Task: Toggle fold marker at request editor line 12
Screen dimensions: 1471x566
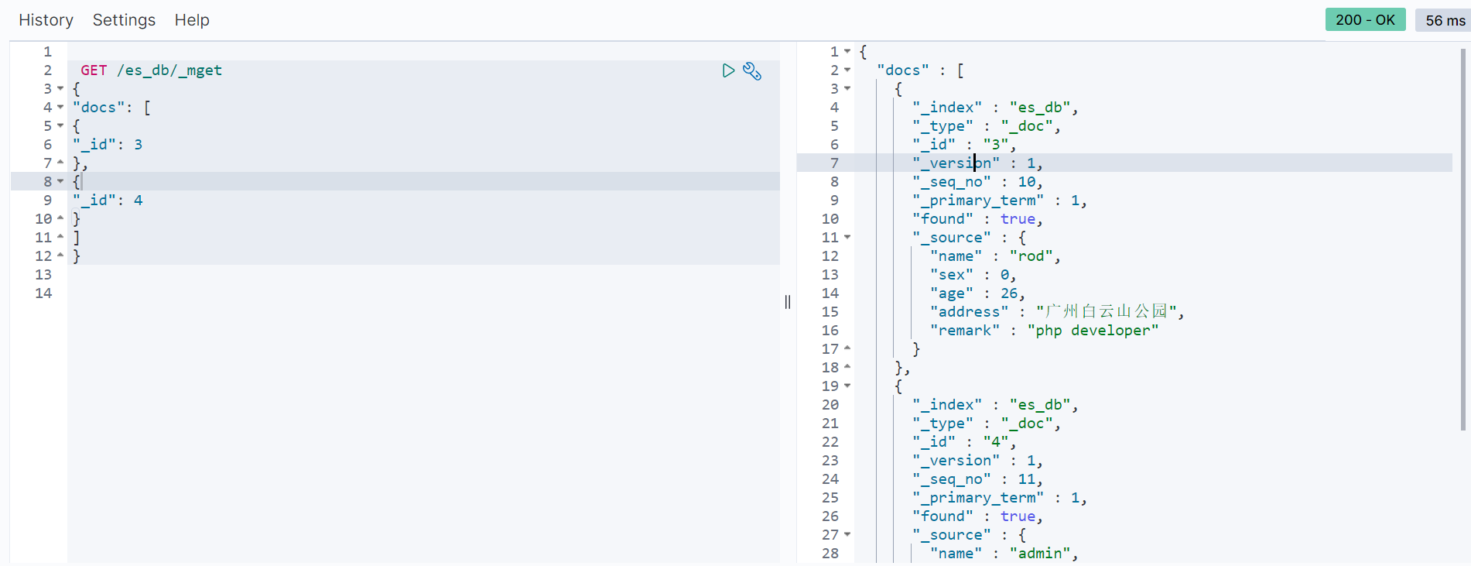Action: [60, 256]
